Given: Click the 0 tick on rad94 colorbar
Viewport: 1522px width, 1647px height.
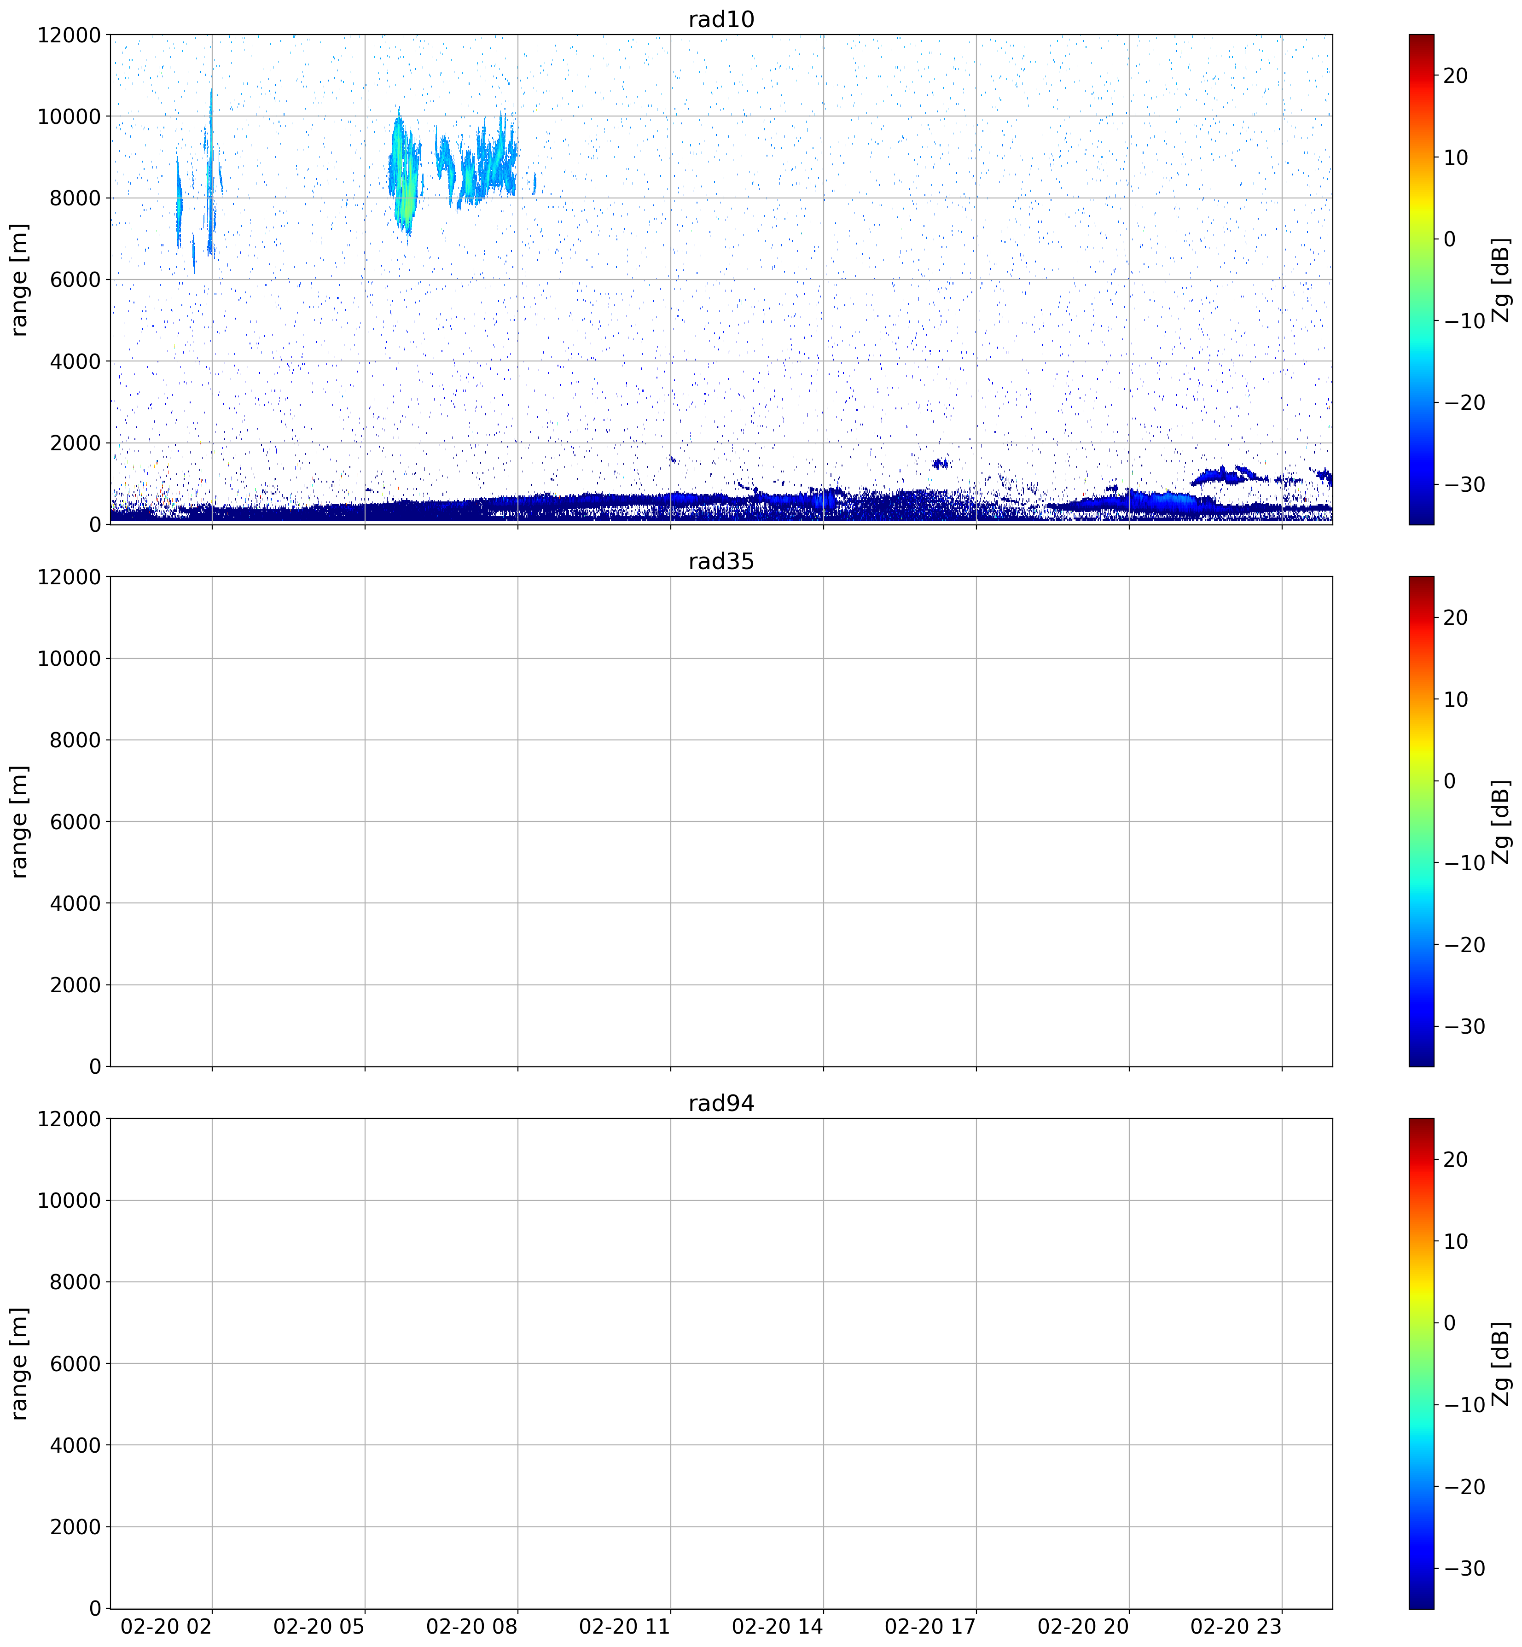Looking at the screenshot, I should pos(1450,1322).
